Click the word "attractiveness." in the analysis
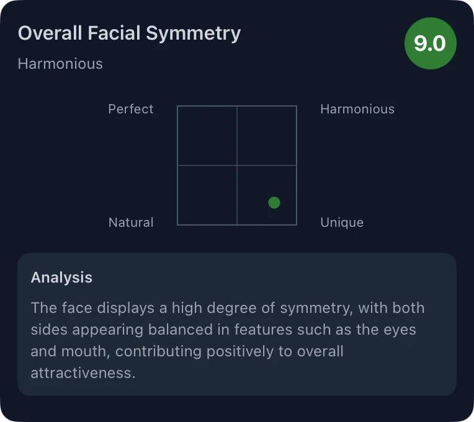Image resolution: width=474 pixels, height=422 pixels. (83, 373)
